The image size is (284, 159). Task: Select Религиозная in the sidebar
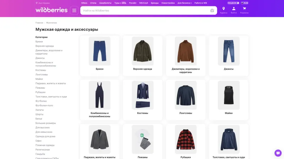43,149
